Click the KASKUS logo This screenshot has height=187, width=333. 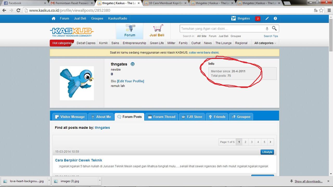click(x=72, y=32)
